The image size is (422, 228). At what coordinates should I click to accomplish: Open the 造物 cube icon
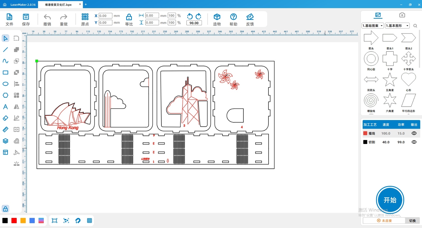(x=217, y=17)
